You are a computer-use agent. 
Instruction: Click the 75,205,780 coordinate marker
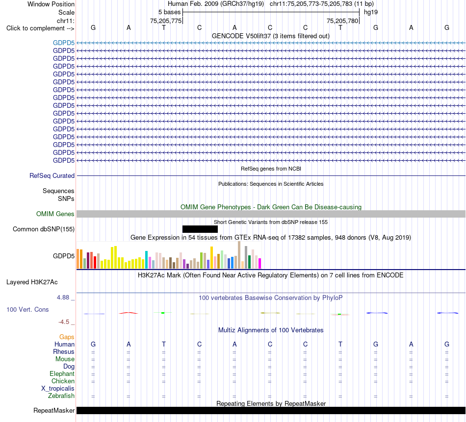[x=342, y=21]
